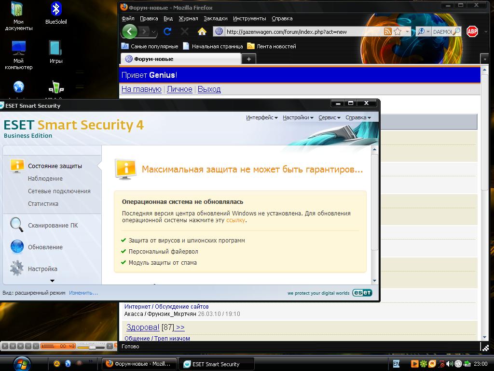494x371 pixels.
Task: Click the speaker volume tray icon
Action: pyautogui.click(x=450, y=364)
